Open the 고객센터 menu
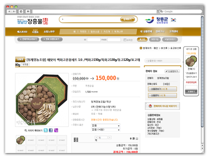Image resolution: width=214 pixels, height=164 pixels. coord(173,32)
